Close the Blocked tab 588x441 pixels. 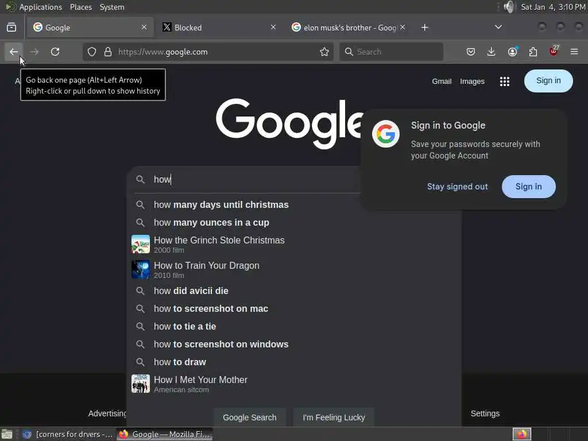273,27
